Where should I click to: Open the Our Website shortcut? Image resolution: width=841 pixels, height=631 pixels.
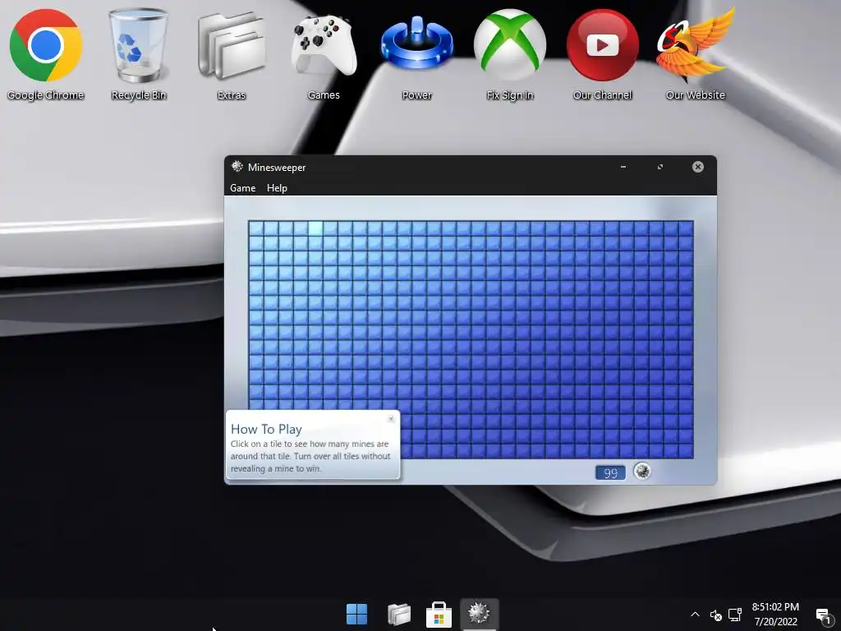coord(695,53)
